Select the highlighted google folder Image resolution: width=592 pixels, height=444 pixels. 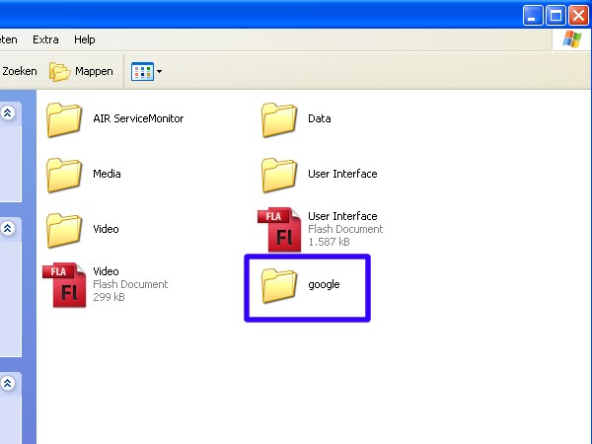280,285
